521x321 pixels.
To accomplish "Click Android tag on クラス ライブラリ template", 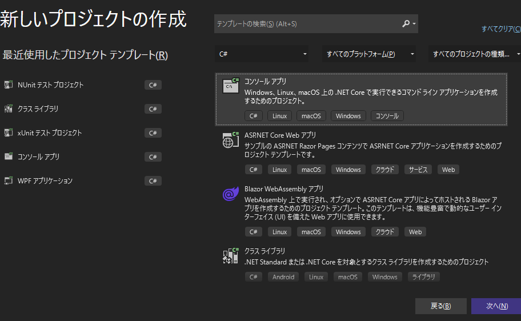I will 283,277.
